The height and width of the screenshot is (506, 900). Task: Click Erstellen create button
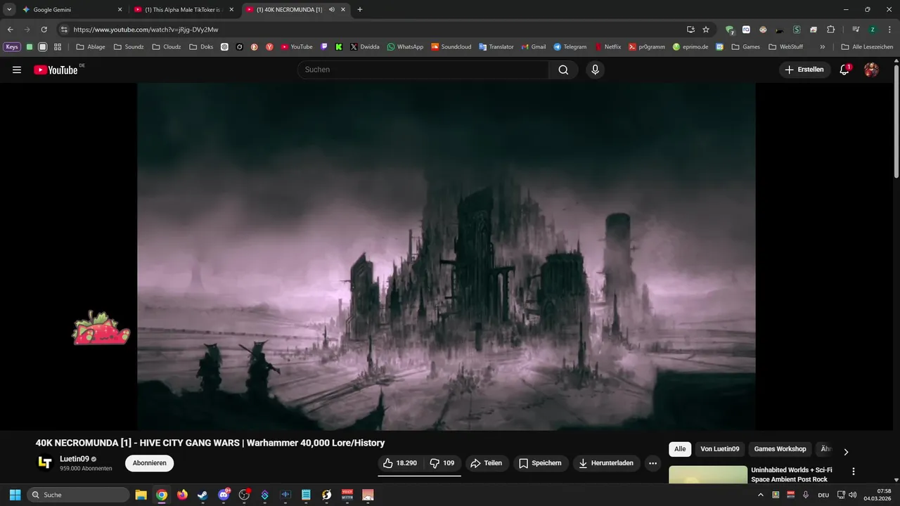[804, 70]
